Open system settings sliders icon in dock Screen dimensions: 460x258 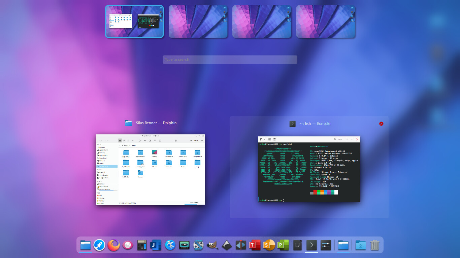click(326, 245)
